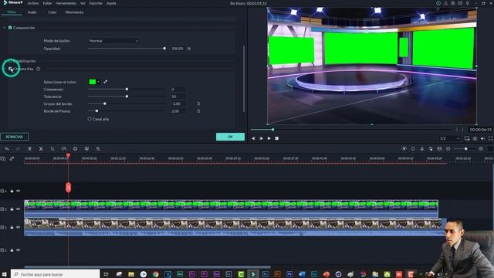Toggle the Chroma Key checkbox

[x=10, y=69]
